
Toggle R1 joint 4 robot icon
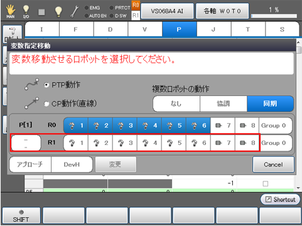tap(149, 143)
